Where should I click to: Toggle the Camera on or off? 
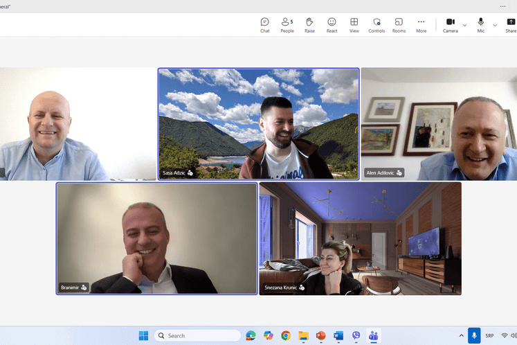(450, 25)
